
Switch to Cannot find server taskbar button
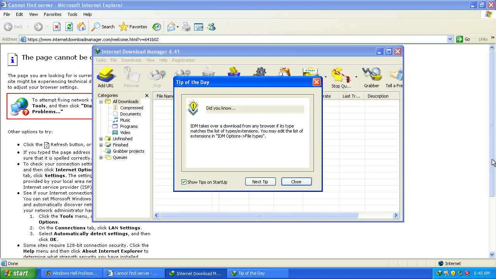click(x=133, y=273)
